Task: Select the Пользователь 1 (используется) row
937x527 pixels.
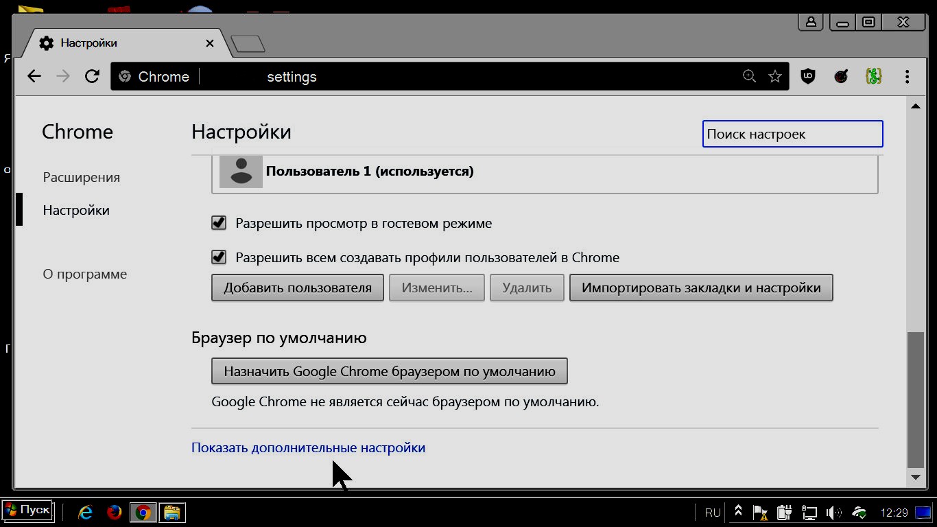Action: pyautogui.click(x=545, y=172)
